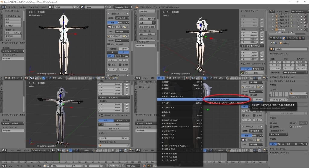This screenshot has height=168, width=309.
Task: Disable the レントゲン (X-ray) checkbox
Action: [291, 127]
